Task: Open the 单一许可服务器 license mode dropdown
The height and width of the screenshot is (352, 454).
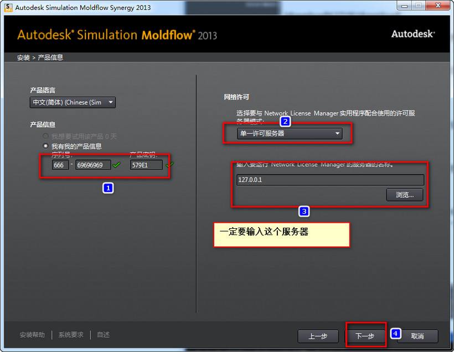Action: (288, 133)
